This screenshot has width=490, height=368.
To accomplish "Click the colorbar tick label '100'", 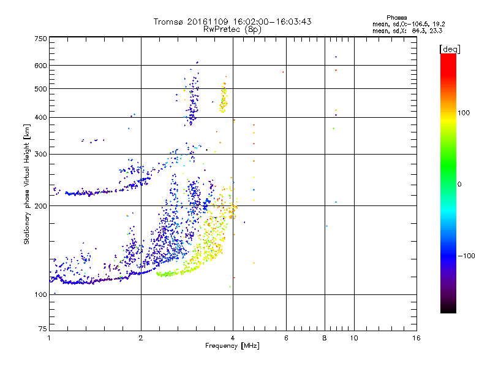I will tap(464, 113).
